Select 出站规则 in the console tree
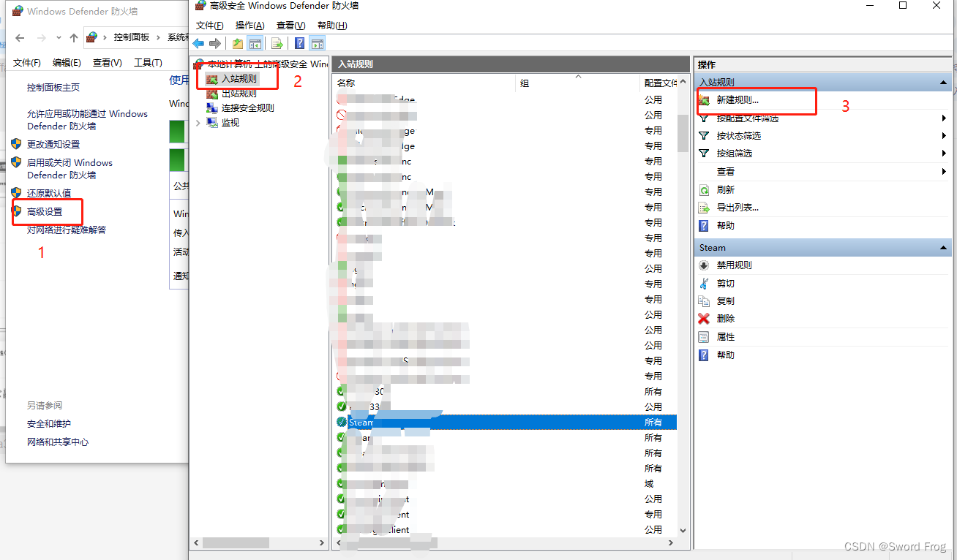The width and height of the screenshot is (957, 560). click(x=239, y=93)
